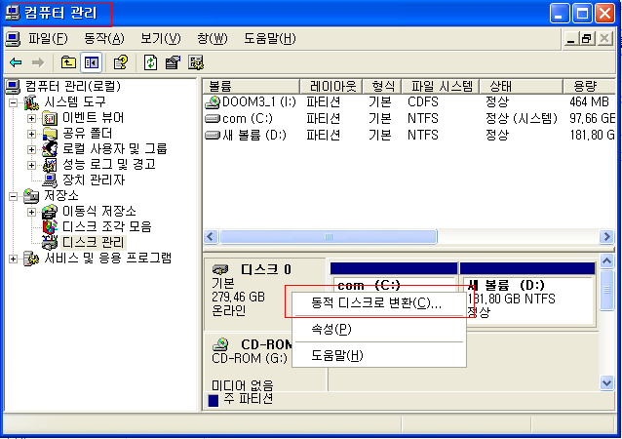Click the Back arrow toolbar icon
Image resolution: width=622 pixels, height=439 pixels.
point(16,62)
